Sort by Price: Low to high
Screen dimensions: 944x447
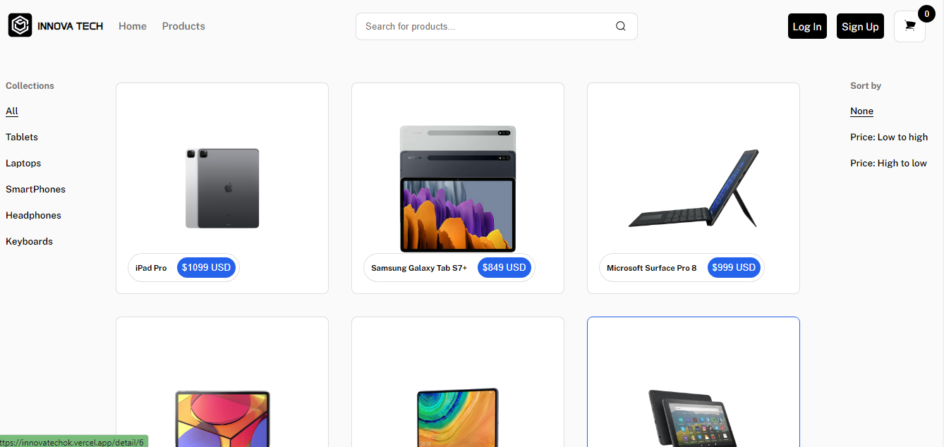point(889,137)
